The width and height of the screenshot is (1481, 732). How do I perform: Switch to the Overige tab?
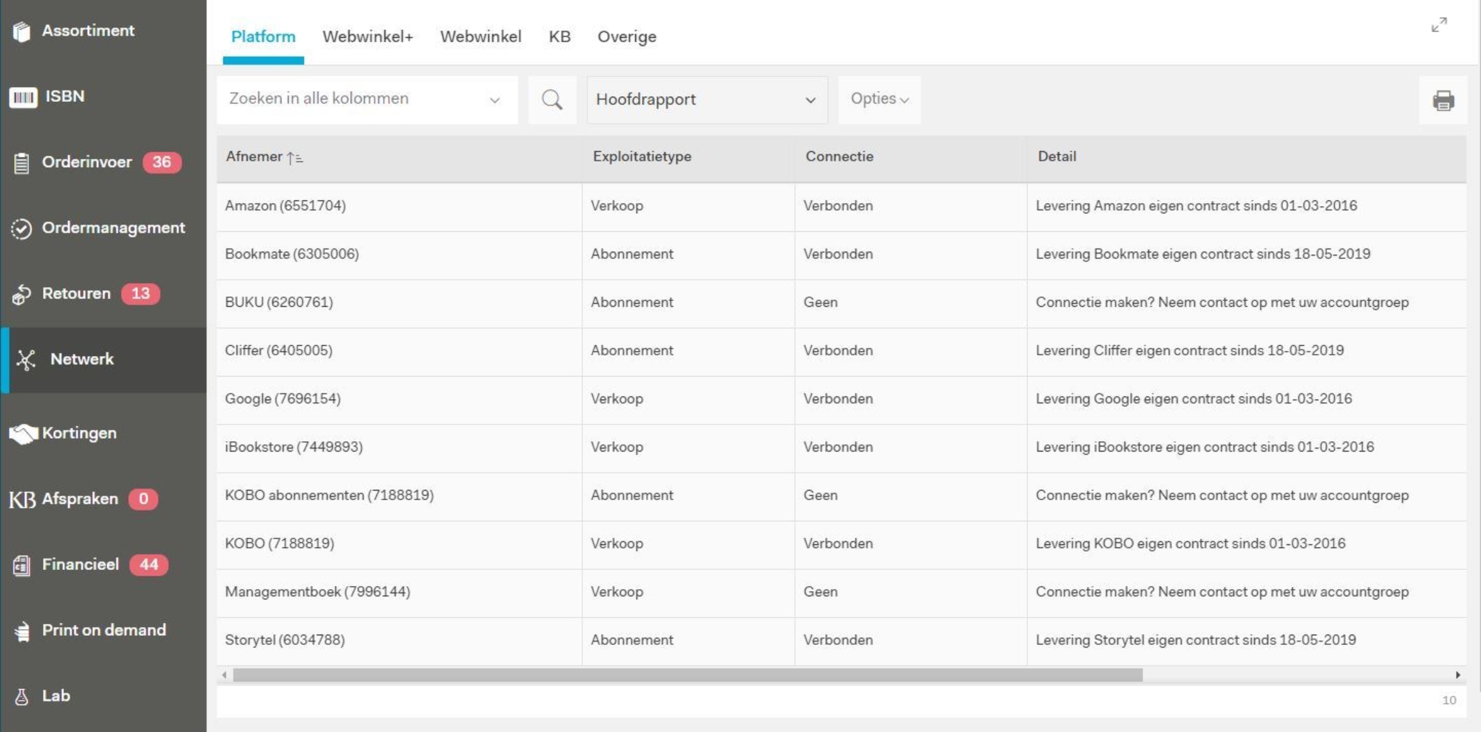tap(626, 37)
